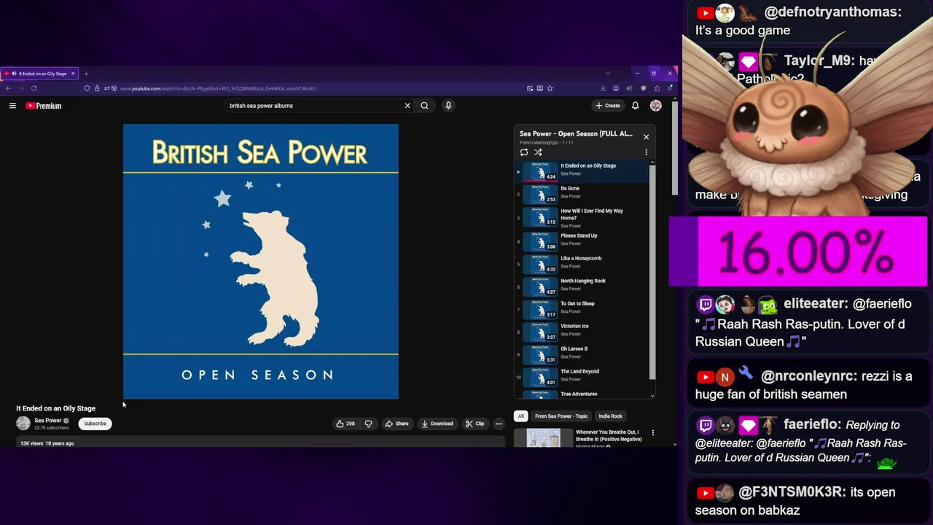This screenshot has height=525, width=933.
Task: Open the 'Sea Power - Open Season' playlist title
Action: 576,134
